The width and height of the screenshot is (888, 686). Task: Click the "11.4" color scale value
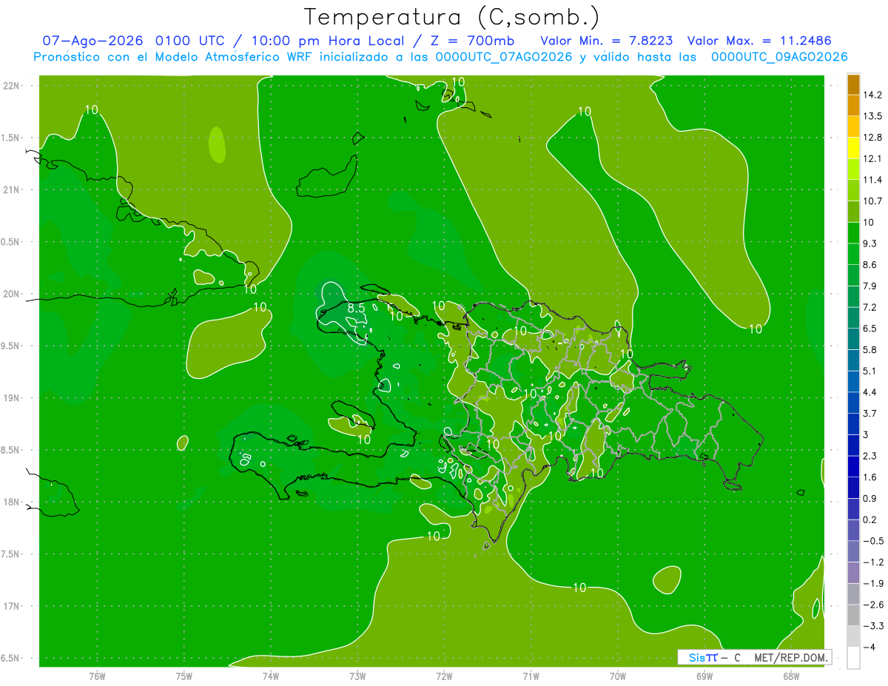(x=873, y=180)
